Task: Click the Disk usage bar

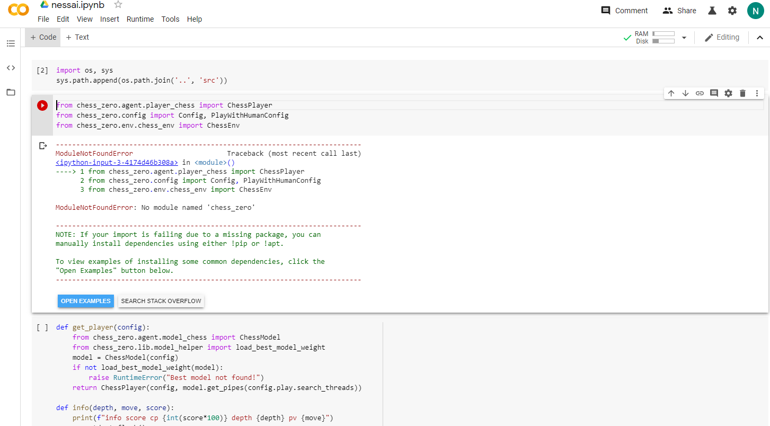Action: 663,41
